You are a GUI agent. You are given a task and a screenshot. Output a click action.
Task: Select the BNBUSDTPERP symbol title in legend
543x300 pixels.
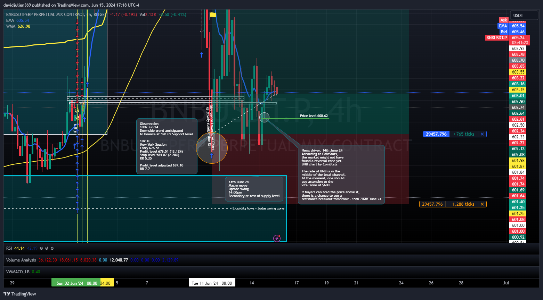click(56, 15)
